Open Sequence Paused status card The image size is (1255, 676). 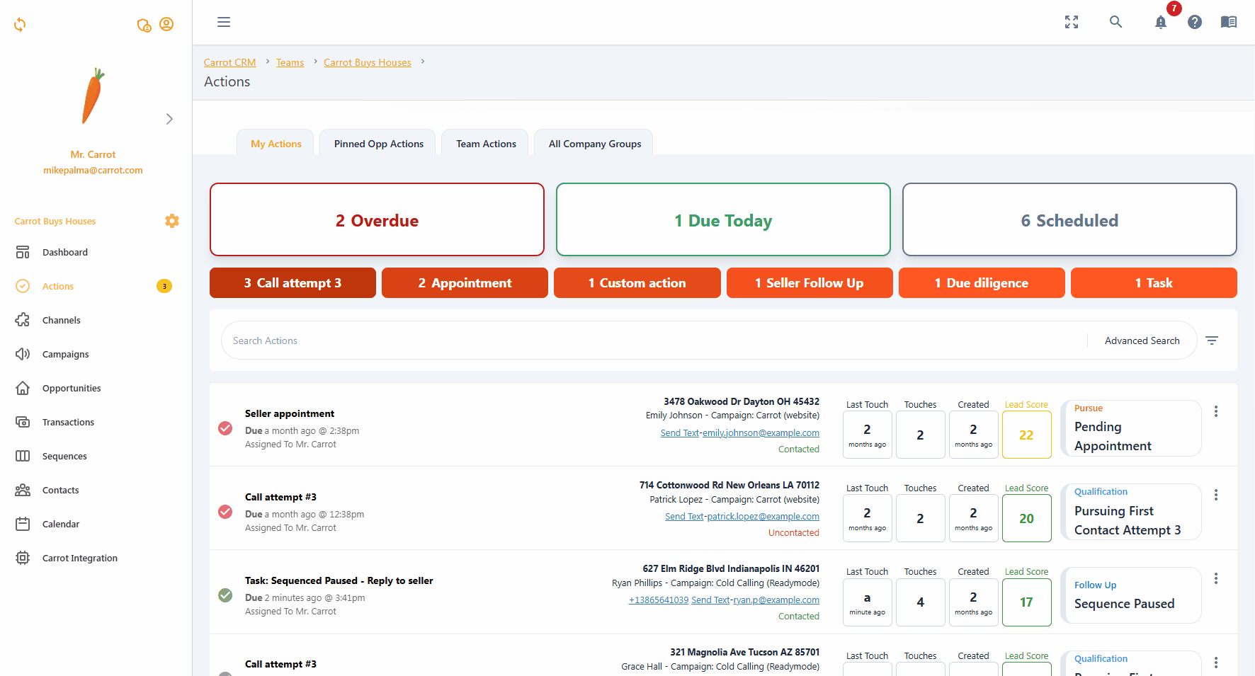(1131, 595)
